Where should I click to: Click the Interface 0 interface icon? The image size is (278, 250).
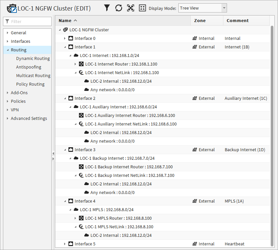[71, 38]
